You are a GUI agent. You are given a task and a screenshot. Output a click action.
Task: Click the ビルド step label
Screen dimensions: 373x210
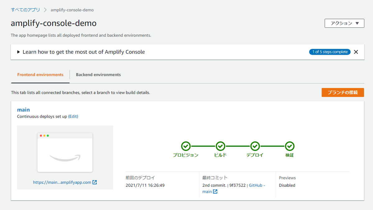point(220,155)
